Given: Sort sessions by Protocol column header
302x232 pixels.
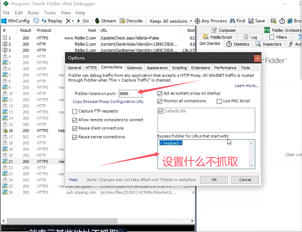Looking at the screenshot, I should pos(44,30).
